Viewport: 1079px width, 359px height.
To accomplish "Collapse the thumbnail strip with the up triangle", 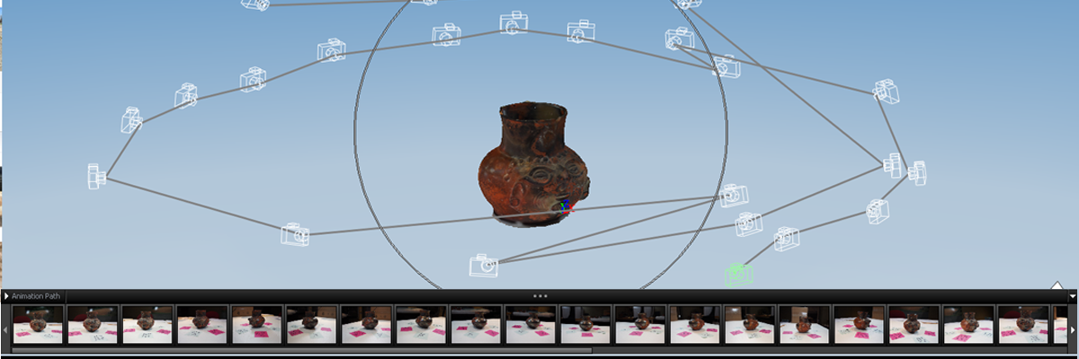I will (x=1057, y=285).
